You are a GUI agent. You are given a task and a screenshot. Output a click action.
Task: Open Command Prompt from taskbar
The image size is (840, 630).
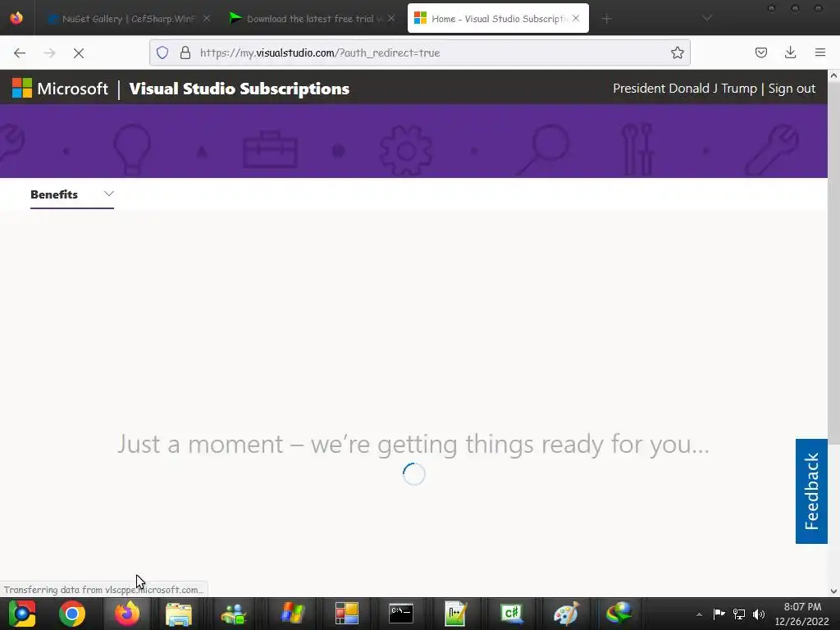401,614
